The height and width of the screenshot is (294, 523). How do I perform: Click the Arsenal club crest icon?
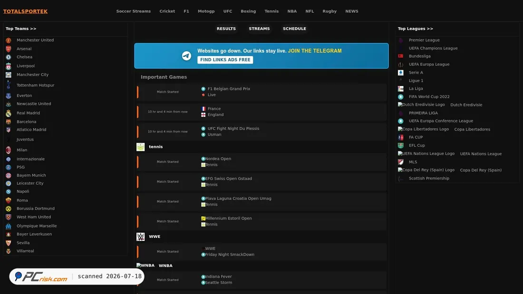click(x=9, y=48)
